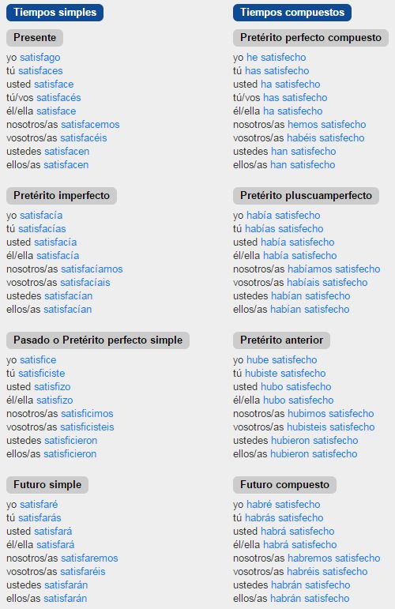
Task: Select the Presente tense label
Action: click(35, 38)
